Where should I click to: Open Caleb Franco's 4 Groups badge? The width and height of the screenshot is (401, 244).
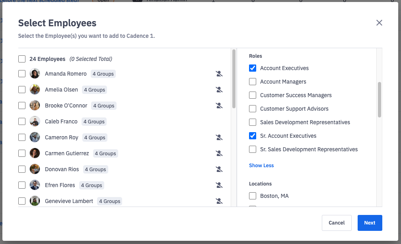tap(93, 121)
